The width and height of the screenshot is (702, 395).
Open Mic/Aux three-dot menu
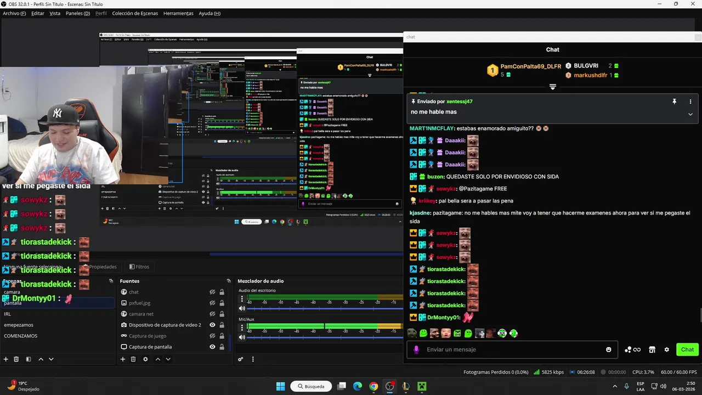[242, 328]
